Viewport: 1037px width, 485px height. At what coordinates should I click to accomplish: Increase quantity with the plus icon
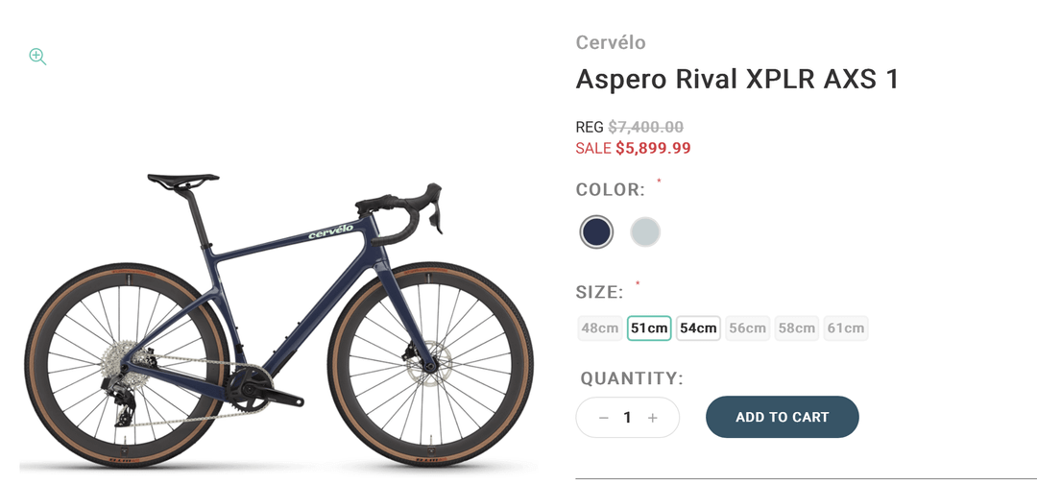653,418
